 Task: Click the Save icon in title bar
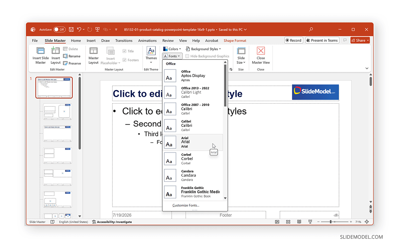(71, 30)
